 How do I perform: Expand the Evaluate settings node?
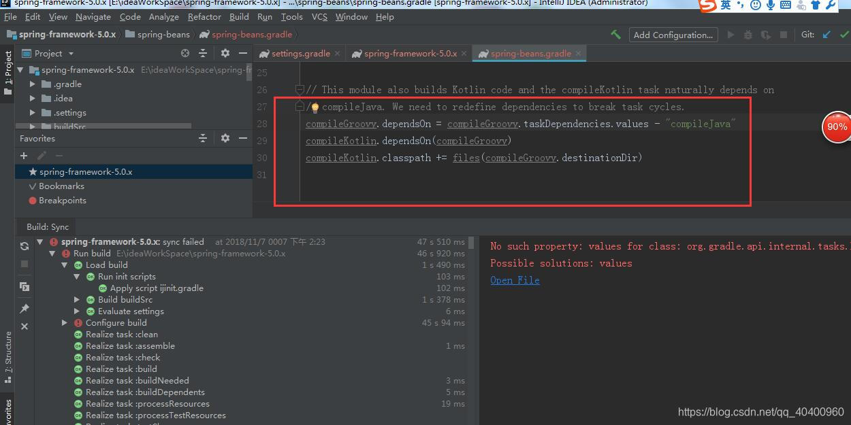(77, 311)
